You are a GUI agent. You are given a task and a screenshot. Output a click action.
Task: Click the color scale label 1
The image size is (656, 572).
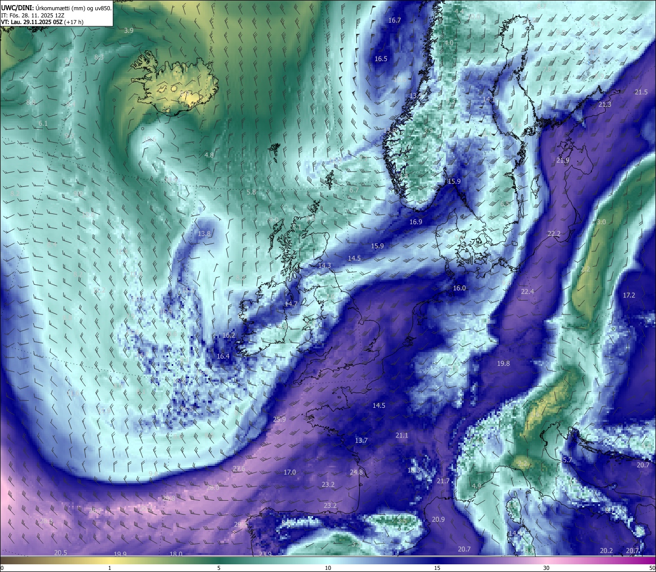(x=110, y=568)
